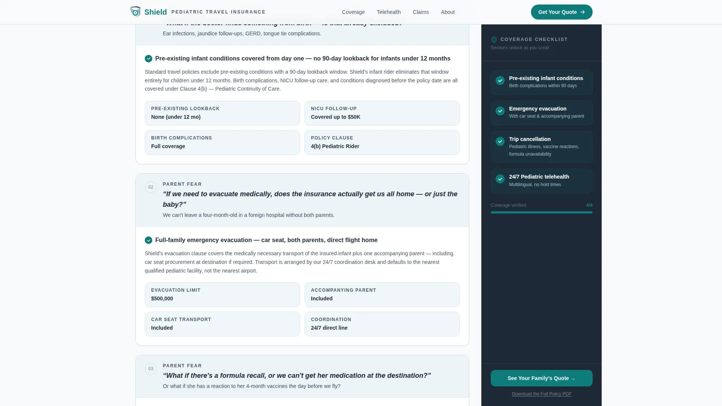Click the Coverage verified label
The height and width of the screenshot is (406, 722).
(508, 205)
